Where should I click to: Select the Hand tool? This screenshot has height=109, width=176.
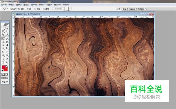[3, 62]
